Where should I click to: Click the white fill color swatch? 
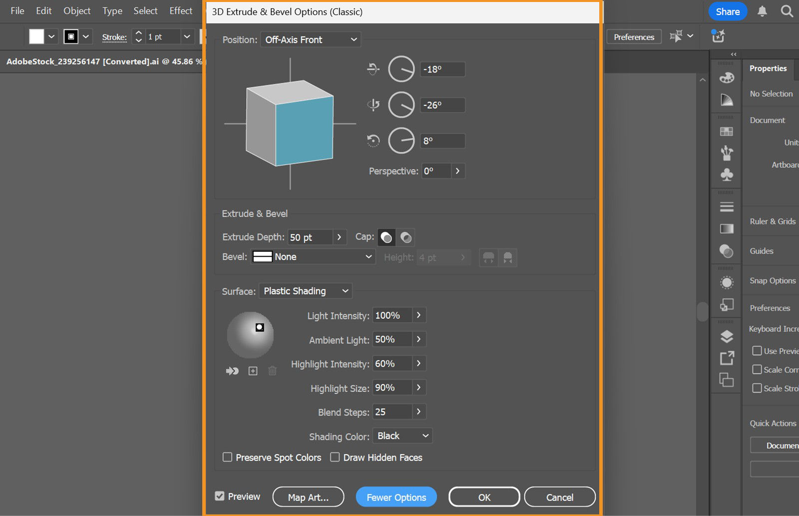36,36
